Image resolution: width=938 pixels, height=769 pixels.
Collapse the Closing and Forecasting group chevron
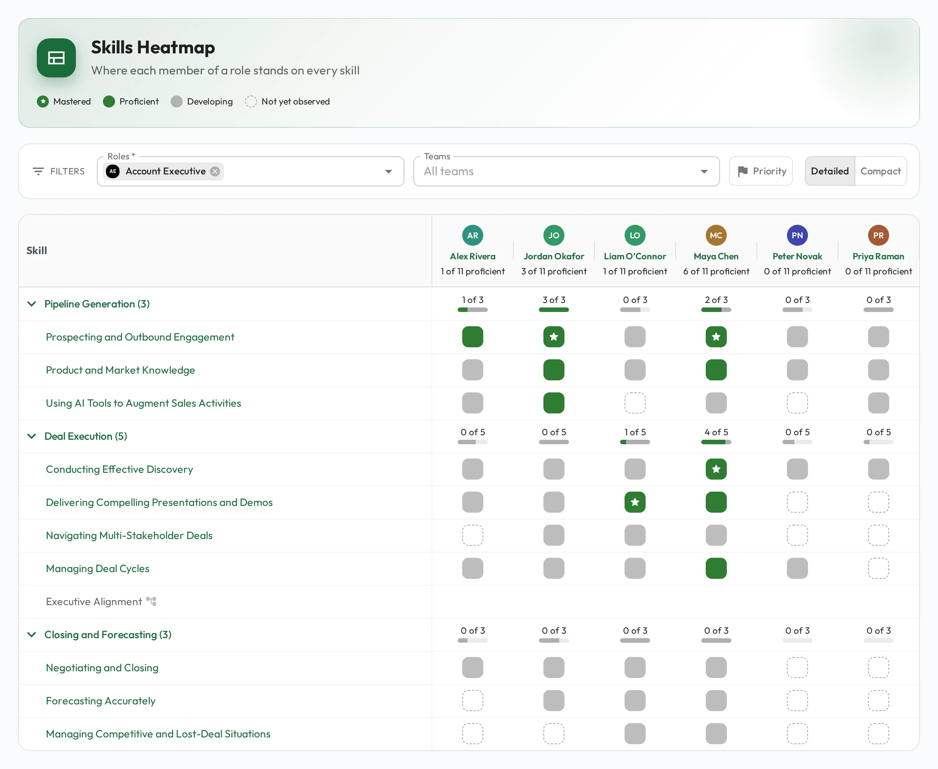pyautogui.click(x=32, y=635)
